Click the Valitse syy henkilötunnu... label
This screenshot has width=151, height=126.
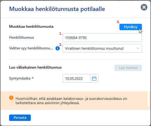pyautogui.click(x=31, y=48)
